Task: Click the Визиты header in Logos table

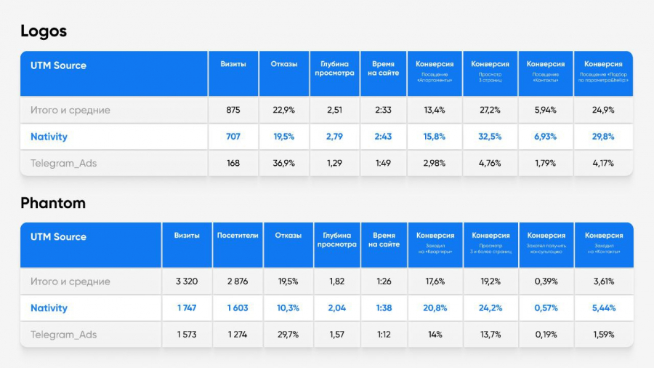Action: coord(233,64)
